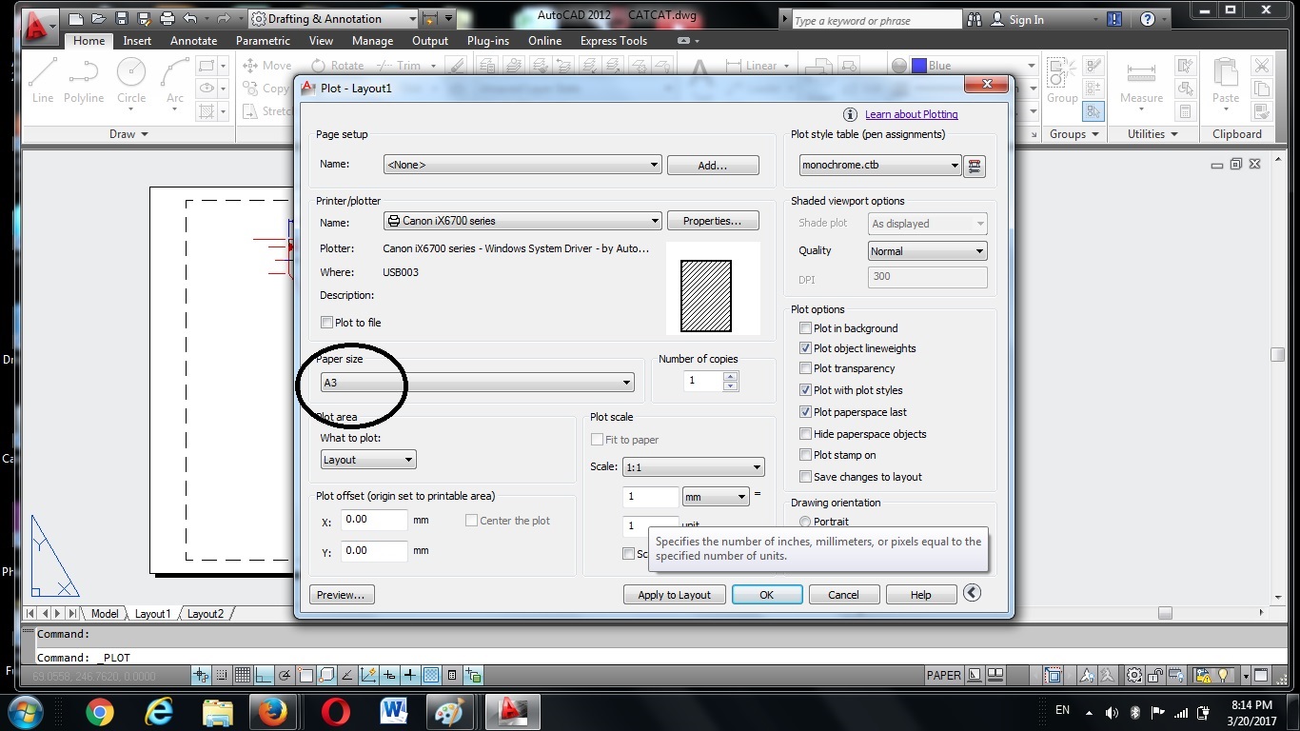Collapse plot dialog with round arrow button
Image resolution: width=1300 pixels, height=731 pixels.
972,593
